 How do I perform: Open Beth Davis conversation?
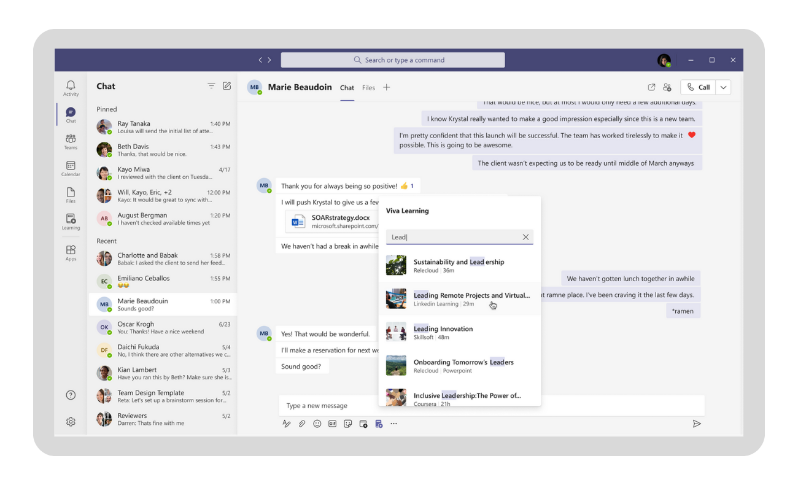pos(163,150)
